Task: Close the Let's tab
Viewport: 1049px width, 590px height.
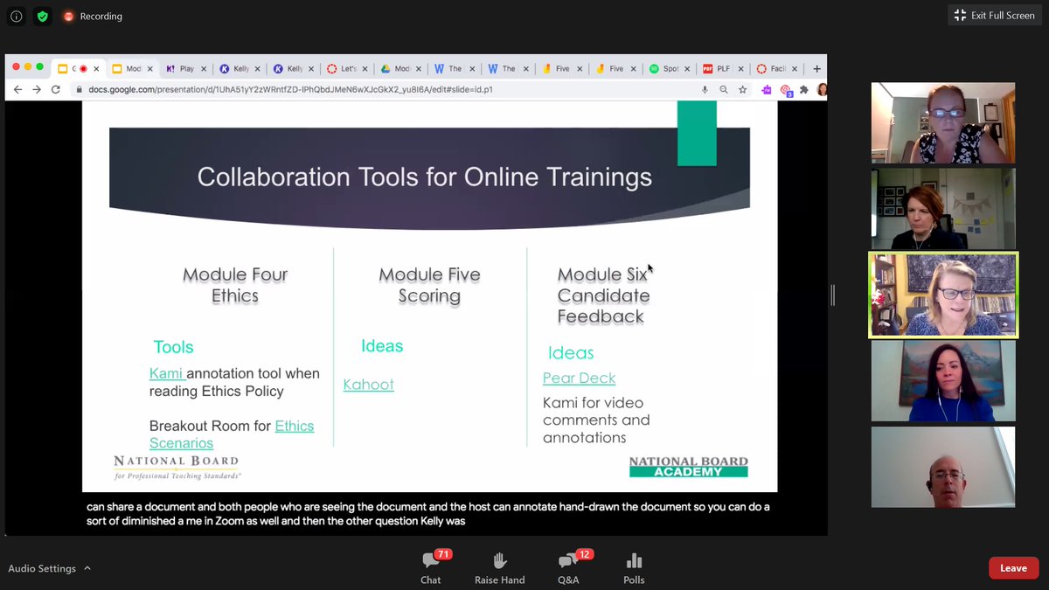Action: coord(366,68)
